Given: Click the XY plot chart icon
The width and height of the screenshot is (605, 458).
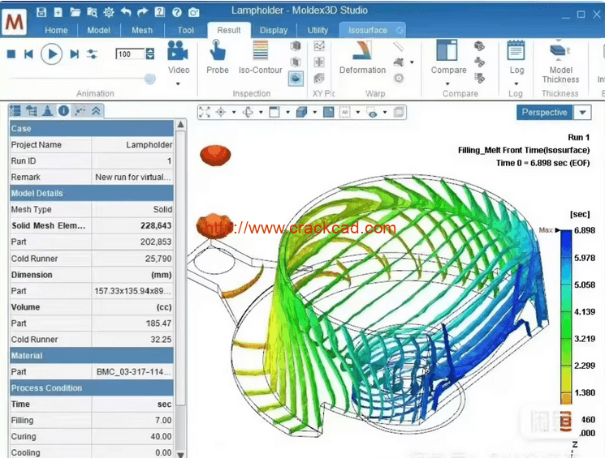Looking at the screenshot, I should (319, 46).
